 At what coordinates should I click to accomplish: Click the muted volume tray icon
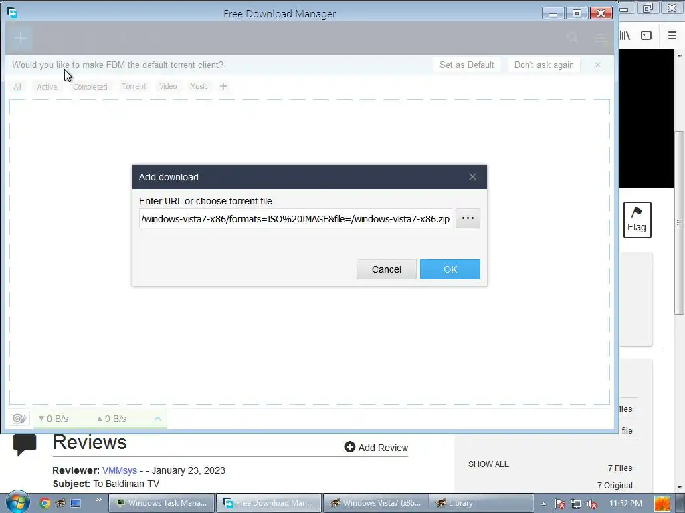[592, 504]
